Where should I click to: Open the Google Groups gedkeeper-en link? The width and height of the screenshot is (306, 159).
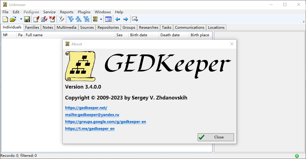tap(106, 122)
